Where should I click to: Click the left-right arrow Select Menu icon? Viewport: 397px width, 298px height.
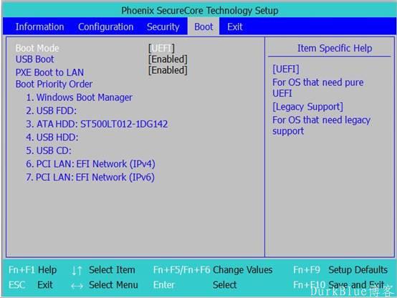tap(77, 286)
